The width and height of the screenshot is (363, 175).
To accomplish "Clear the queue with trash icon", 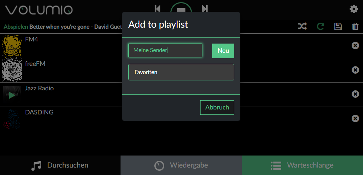I will click(355, 27).
